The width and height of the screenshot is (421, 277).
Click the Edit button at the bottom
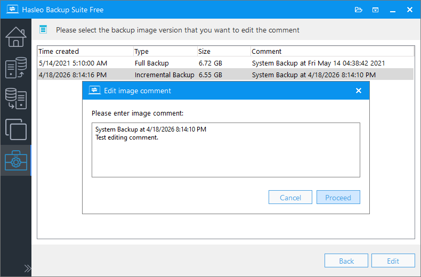393,260
